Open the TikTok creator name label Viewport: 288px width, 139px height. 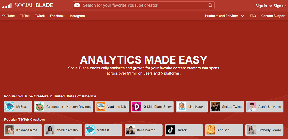pos(182,130)
